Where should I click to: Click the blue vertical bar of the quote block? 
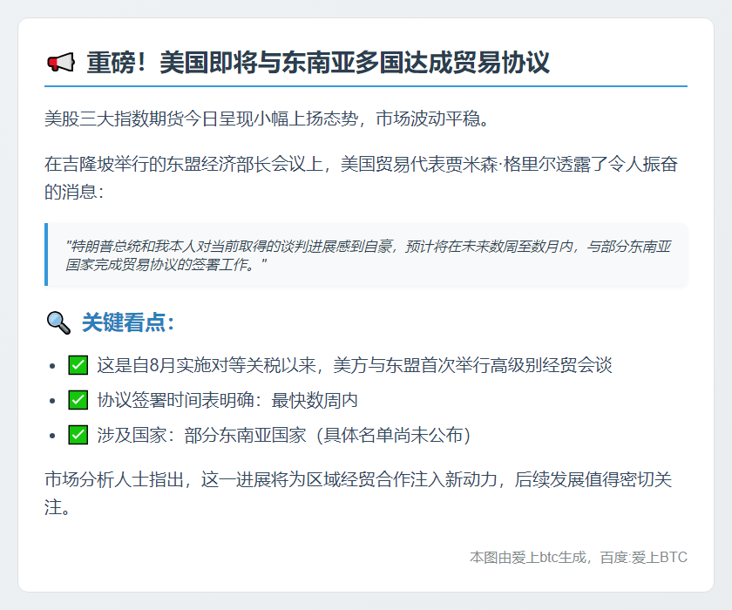46,254
